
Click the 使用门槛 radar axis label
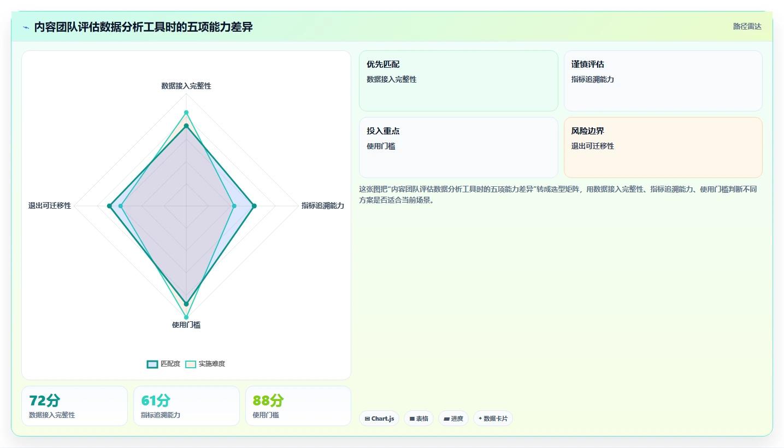click(x=186, y=325)
